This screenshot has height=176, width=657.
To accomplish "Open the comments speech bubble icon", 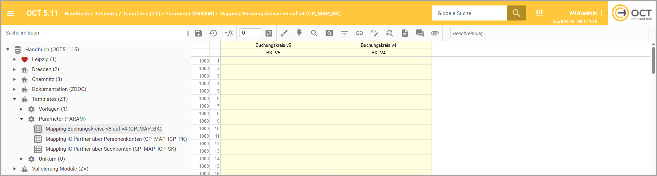I will click(420, 33).
